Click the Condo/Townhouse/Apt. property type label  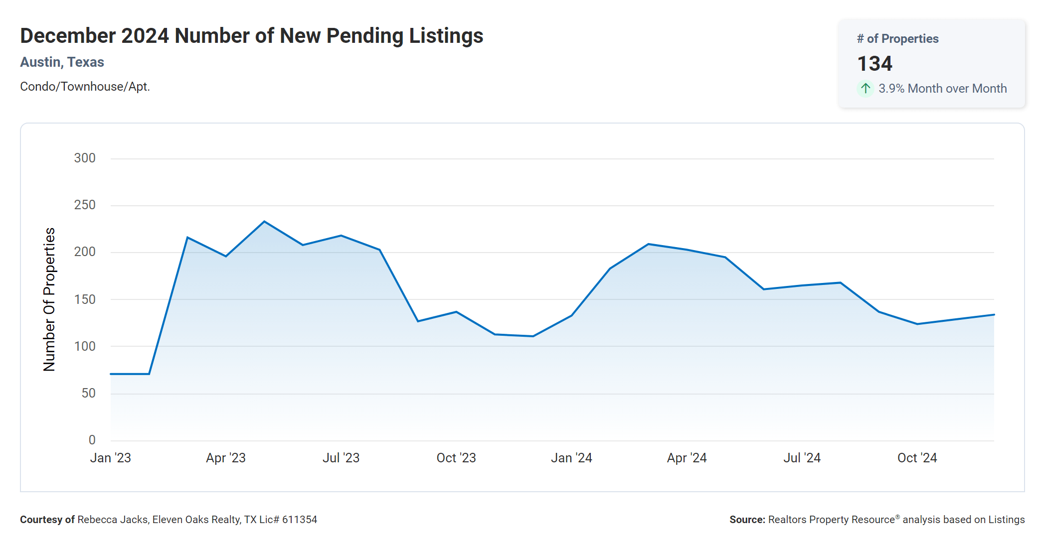click(85, 87)
